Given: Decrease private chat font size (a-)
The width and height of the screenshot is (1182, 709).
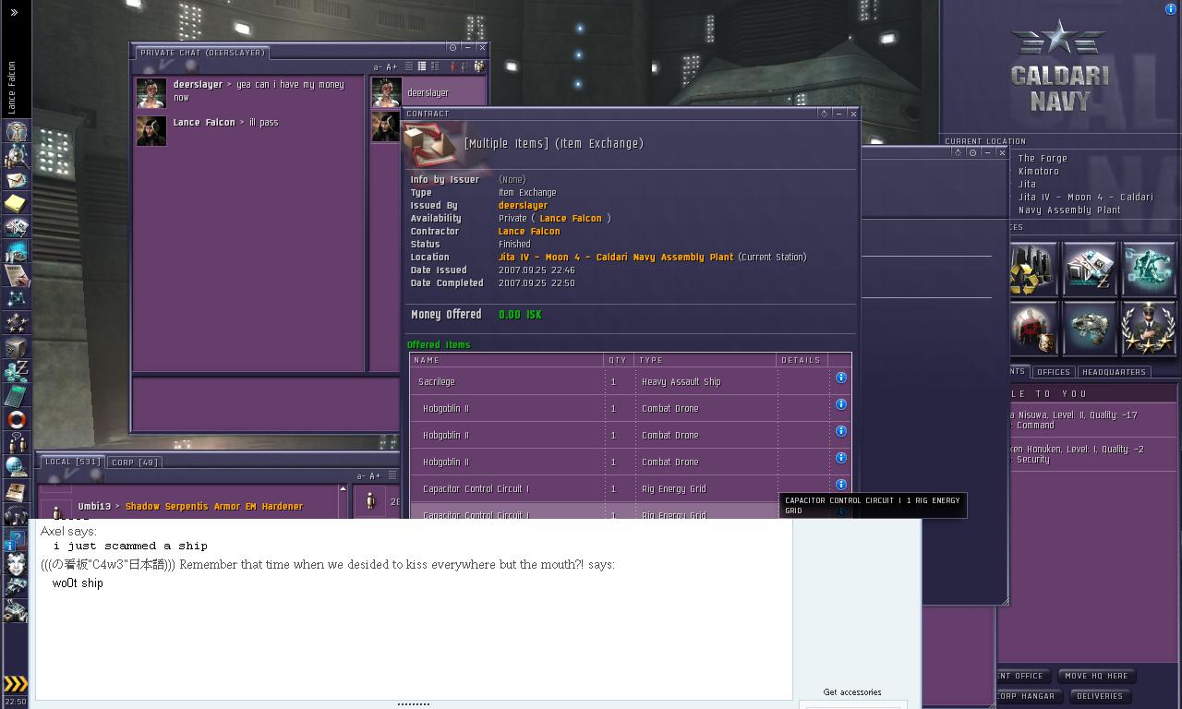Looking at the screenshot, I should coord(378,67).
